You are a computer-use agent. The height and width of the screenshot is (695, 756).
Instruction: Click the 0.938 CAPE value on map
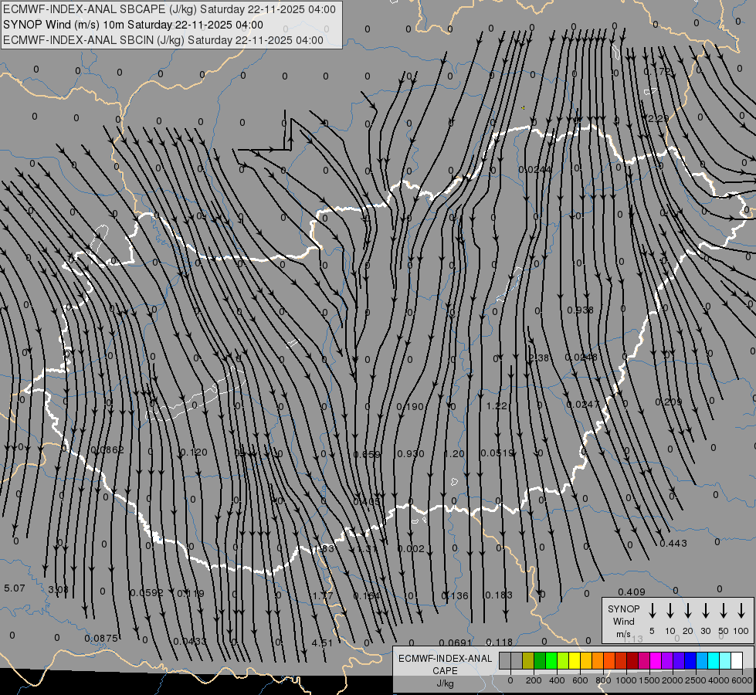pyautogui.click(x=580, y=310)
